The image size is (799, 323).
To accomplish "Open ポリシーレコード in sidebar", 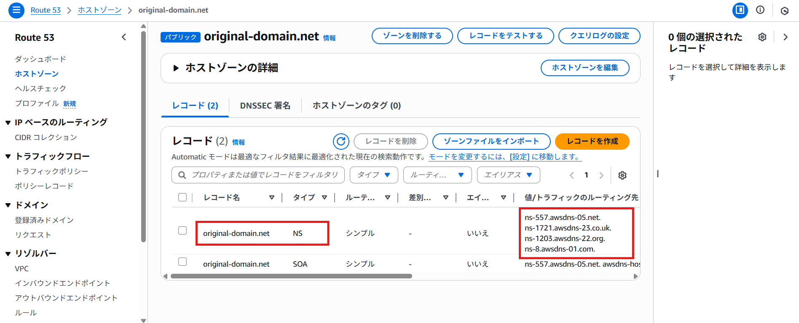I will (x=44, y=186).
